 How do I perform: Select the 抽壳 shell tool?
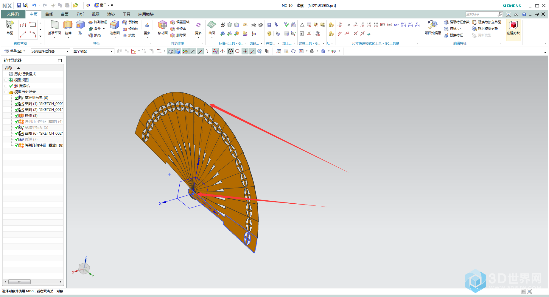pos(95,35)
